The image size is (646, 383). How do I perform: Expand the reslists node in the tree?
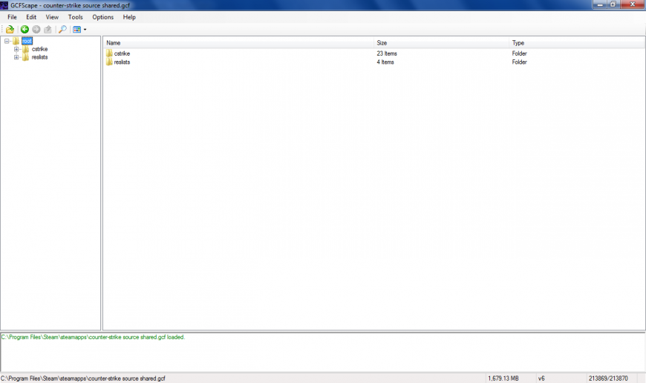tap(16, 57)
